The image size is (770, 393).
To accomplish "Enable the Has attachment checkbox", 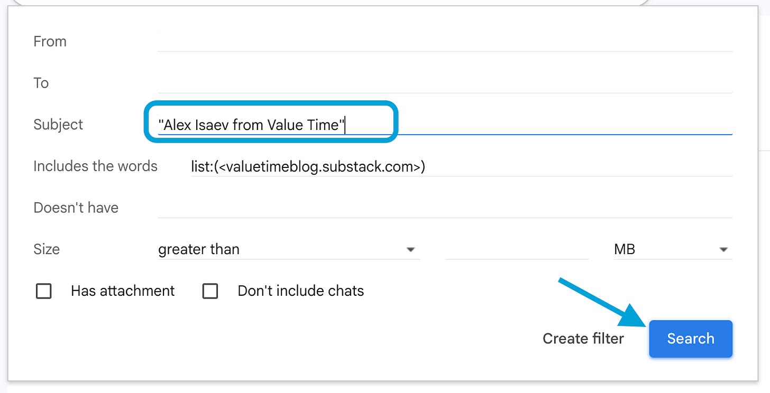I will [43, 291].
